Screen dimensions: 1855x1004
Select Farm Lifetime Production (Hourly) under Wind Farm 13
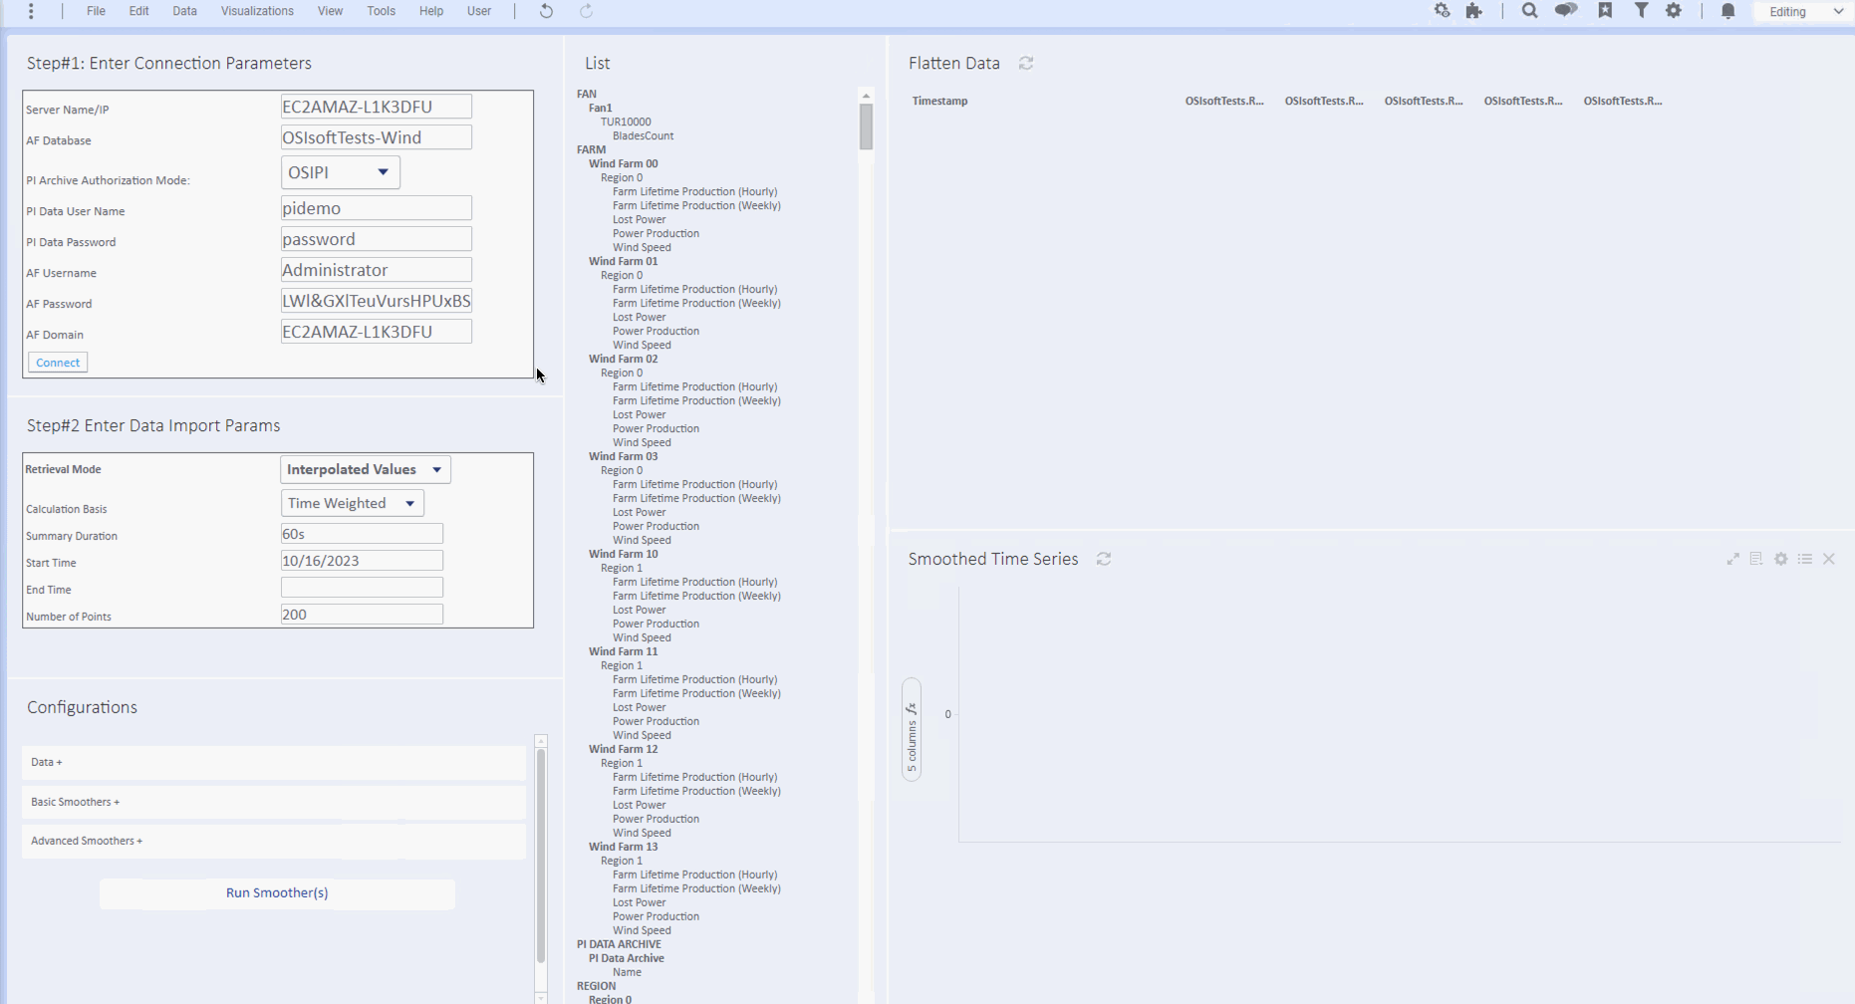(694, 875)
